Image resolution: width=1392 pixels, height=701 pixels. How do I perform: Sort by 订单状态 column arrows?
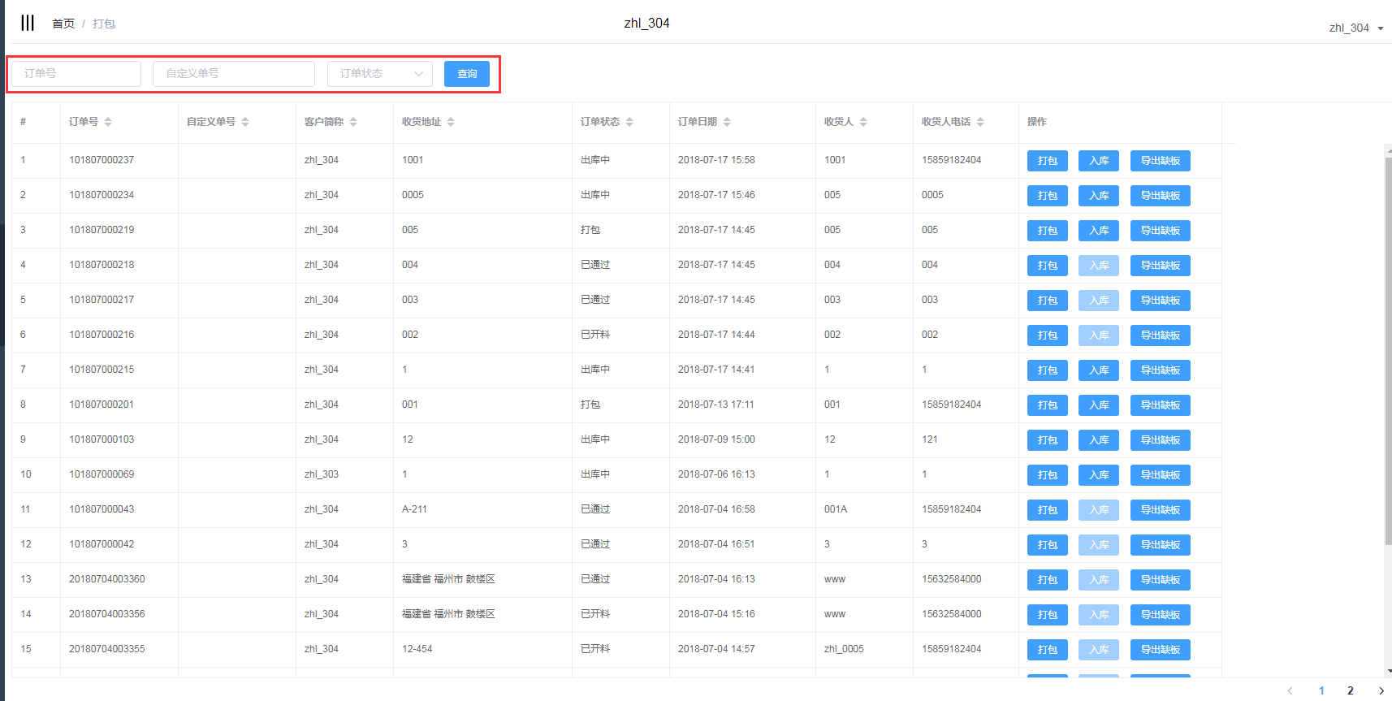pyautogui.click(x=629, y=122)
